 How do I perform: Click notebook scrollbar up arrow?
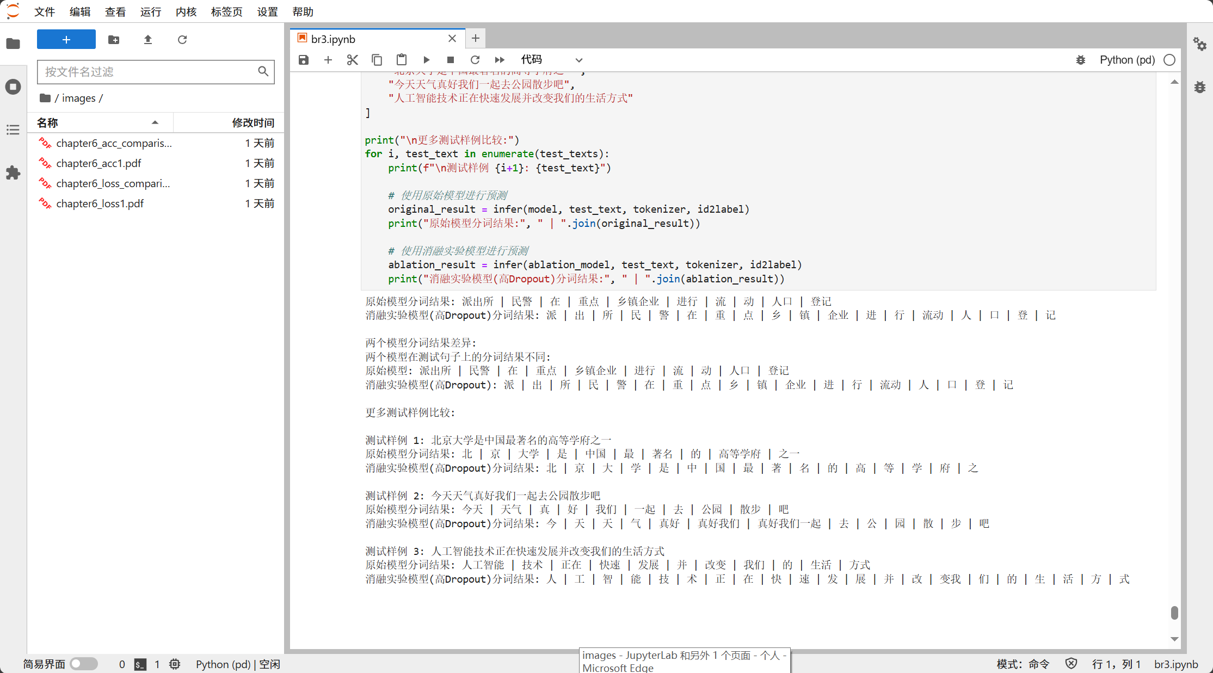pos(1174,82)
